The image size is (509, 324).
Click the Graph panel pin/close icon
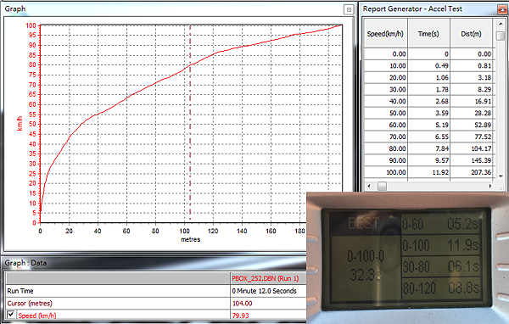[x=349, y=9]
